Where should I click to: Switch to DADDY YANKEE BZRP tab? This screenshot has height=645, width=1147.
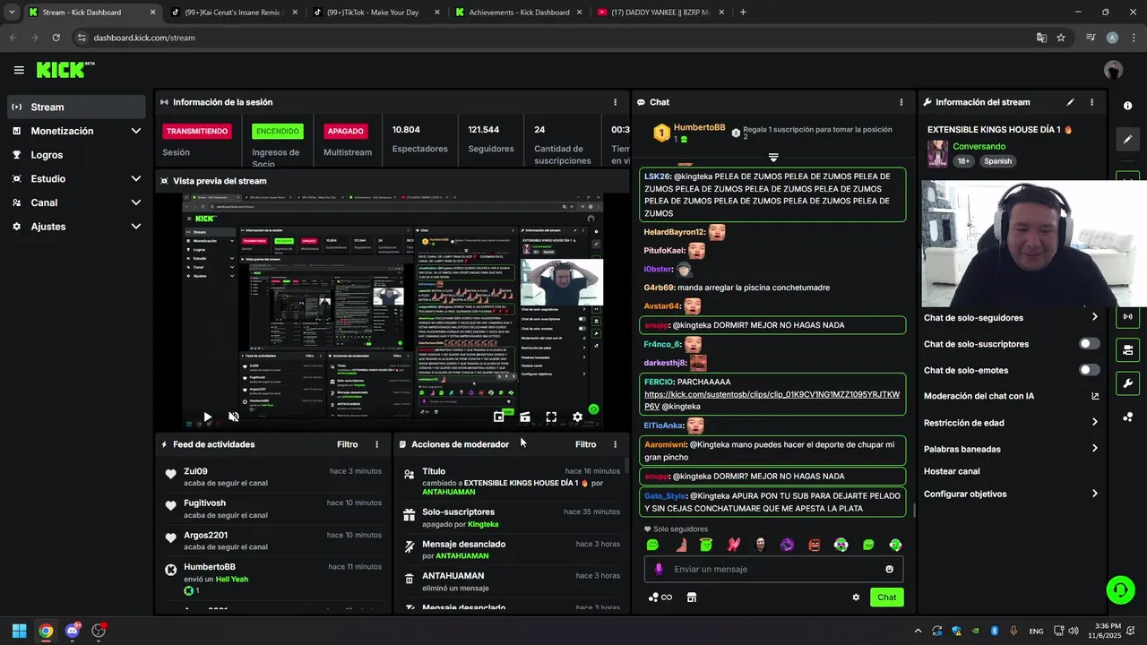(659, 13)
